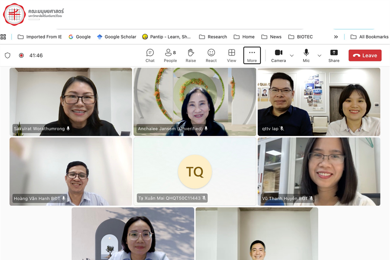Select the Tạ Xuân Mai avatar tile

click(195, 172)
